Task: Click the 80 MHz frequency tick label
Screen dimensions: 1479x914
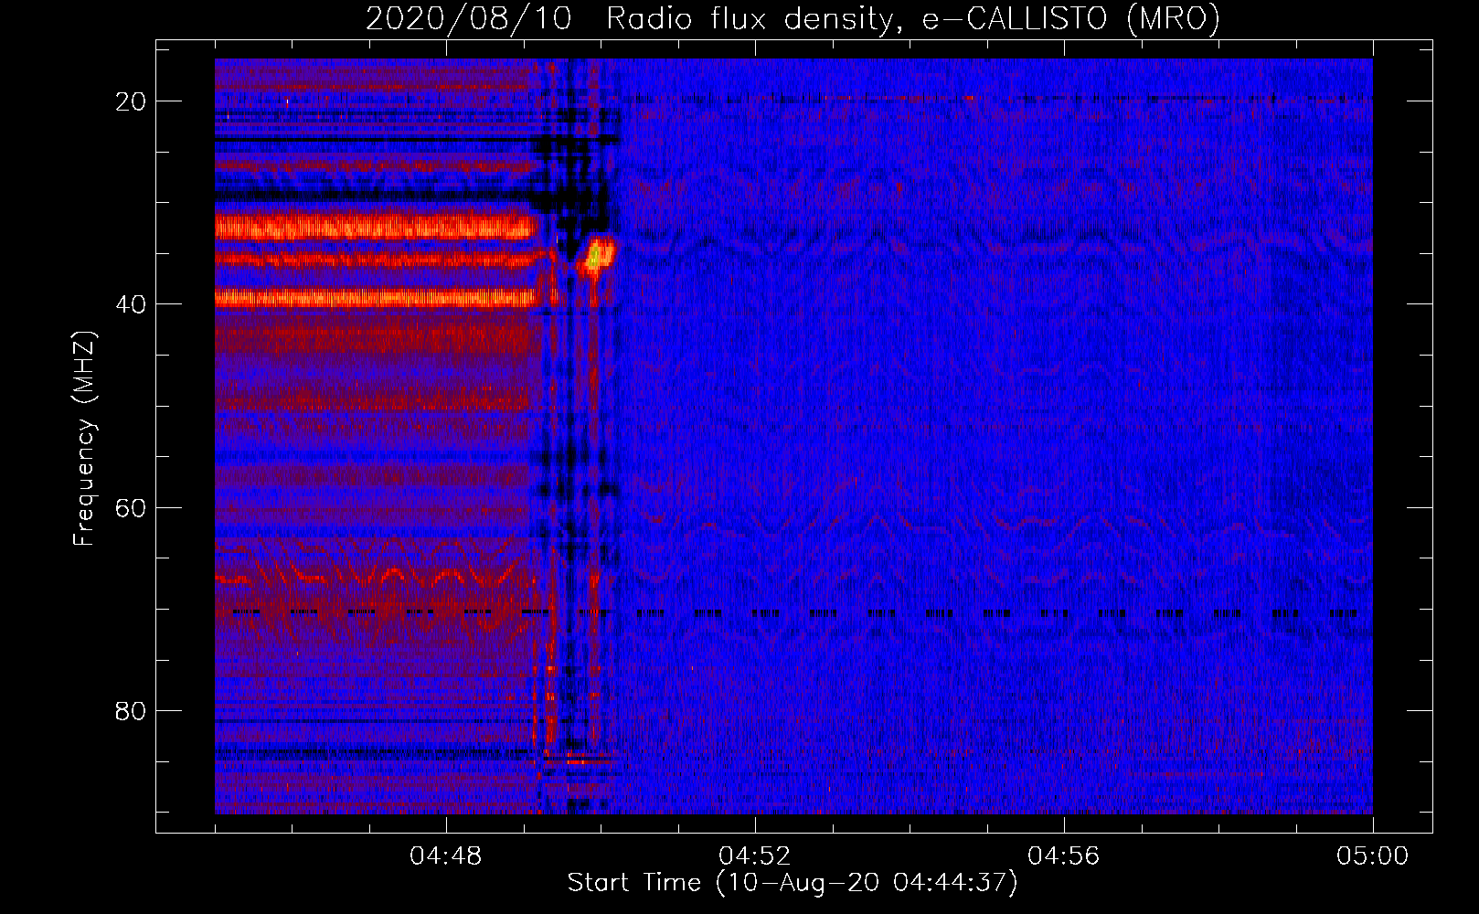Action: tap(131, 710)
